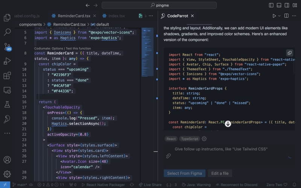Split the CodeParrot editor right
The width and height of the screenshot is (301, 188).
(x=286, y=16)
